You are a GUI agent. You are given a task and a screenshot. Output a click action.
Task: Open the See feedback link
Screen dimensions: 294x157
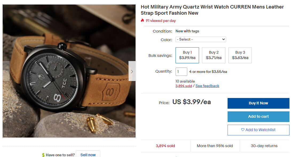(x=207, y=86)
